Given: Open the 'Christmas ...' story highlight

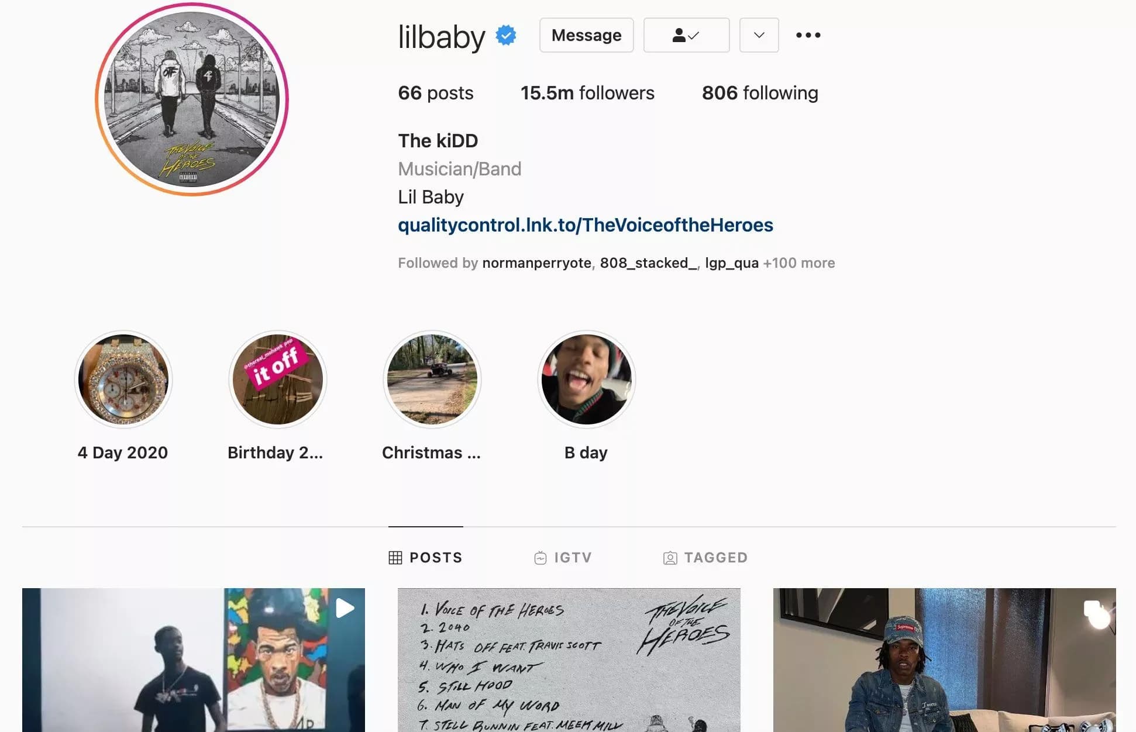Looking at the screenshot, I should pyautogui.click(x=431, y=379).
